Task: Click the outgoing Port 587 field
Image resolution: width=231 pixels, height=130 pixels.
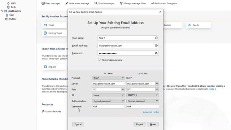Action: click(x=141, y=89)
